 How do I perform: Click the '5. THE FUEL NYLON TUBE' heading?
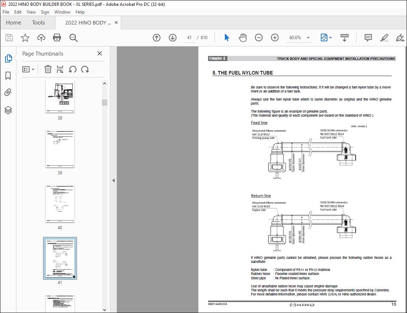242,73
